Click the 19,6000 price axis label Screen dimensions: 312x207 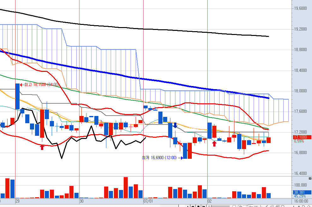coord(300,8)
